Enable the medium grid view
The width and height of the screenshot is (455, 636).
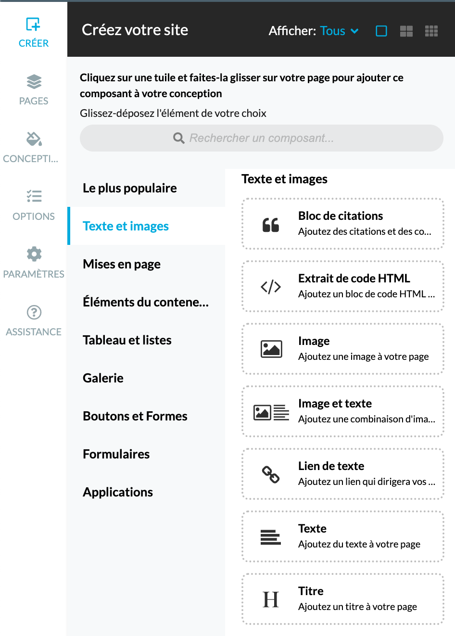click(x=406, y=31)
